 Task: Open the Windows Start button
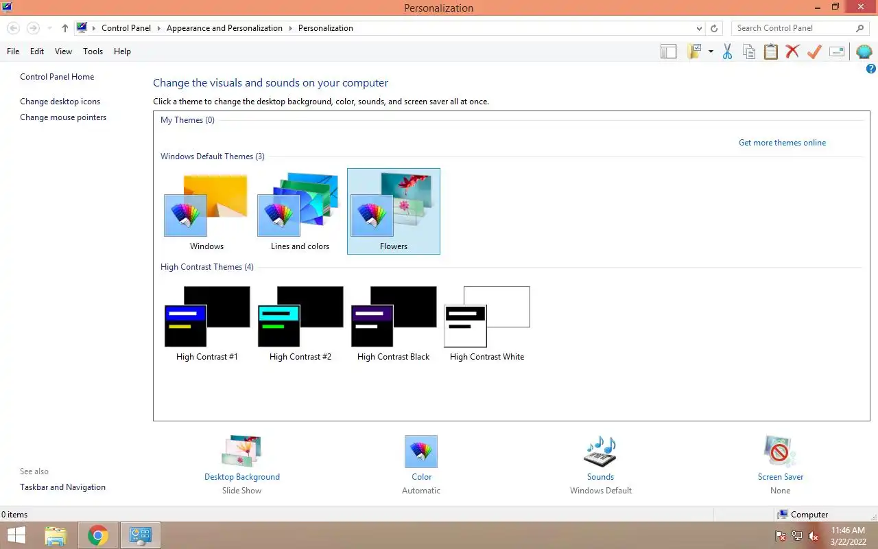(x=15, y=535)
